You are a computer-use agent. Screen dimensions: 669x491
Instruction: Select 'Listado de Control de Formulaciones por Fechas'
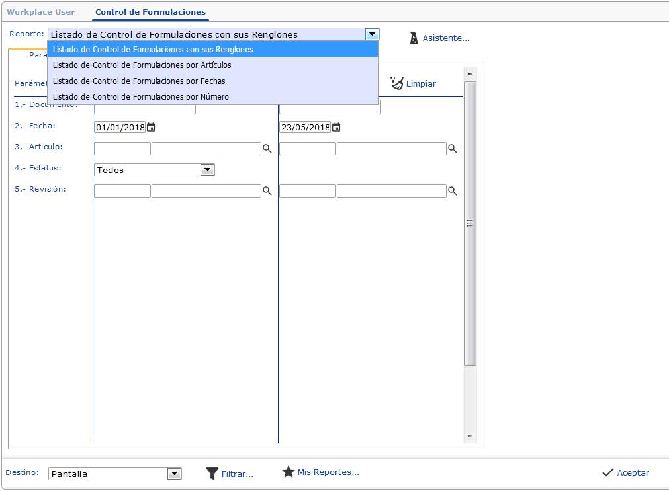(x=139, y=81)
